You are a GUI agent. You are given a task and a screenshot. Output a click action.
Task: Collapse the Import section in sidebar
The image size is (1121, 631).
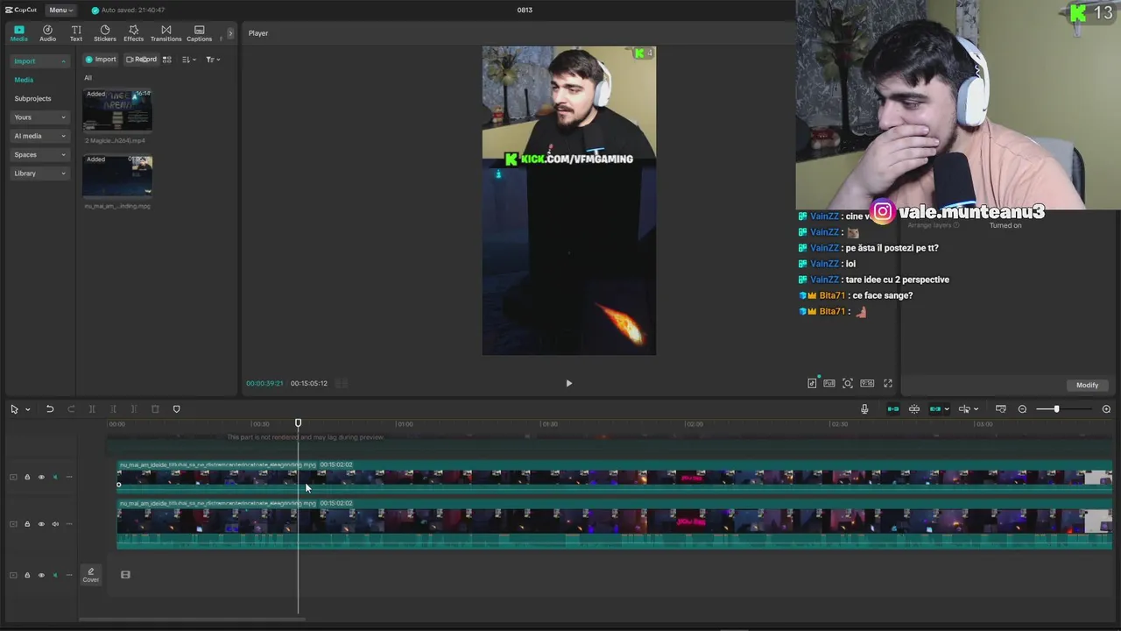[x=39, y=61]
